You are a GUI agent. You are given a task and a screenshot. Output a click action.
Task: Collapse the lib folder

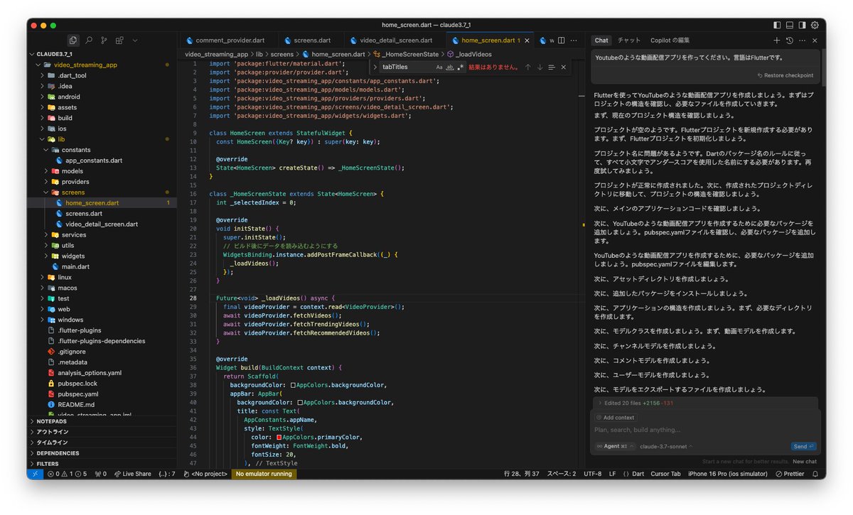[102, 139]
